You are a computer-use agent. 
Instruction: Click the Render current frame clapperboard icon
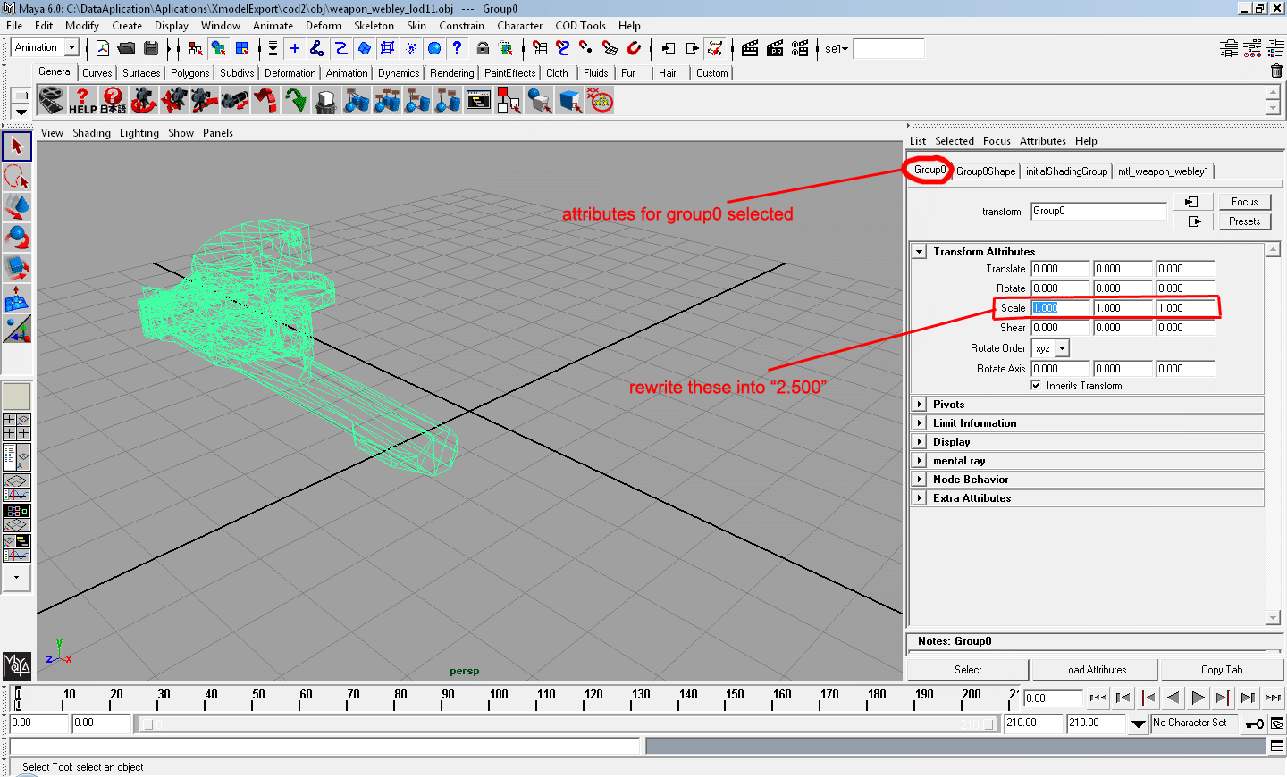750,48
